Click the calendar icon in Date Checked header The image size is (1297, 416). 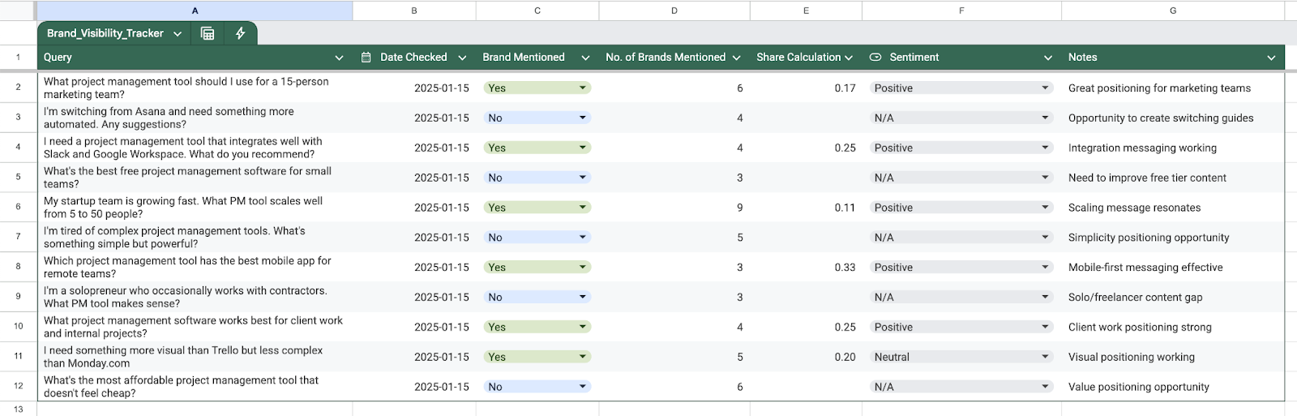[x=366, y=58]
